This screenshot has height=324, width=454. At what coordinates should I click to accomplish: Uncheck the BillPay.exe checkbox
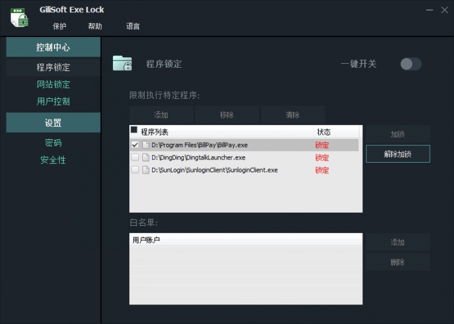tap(135, 144)
